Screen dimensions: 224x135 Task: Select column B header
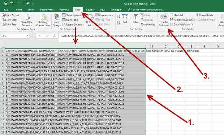click(x=152, y=46)
